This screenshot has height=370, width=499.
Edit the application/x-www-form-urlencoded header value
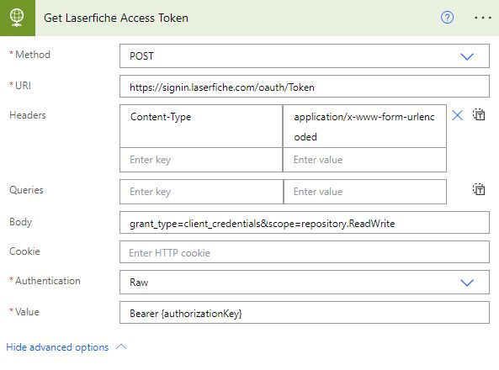(x=364, y=126)
